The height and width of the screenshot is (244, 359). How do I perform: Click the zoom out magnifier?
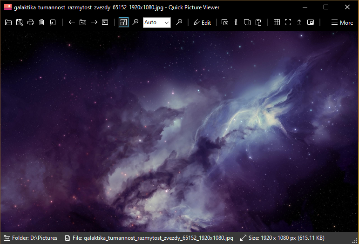(135, 22)
